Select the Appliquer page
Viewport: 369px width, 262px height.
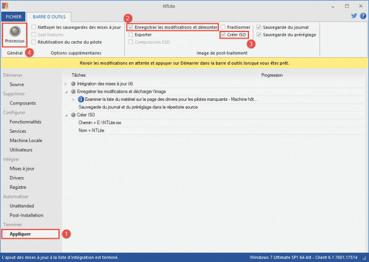30,234
